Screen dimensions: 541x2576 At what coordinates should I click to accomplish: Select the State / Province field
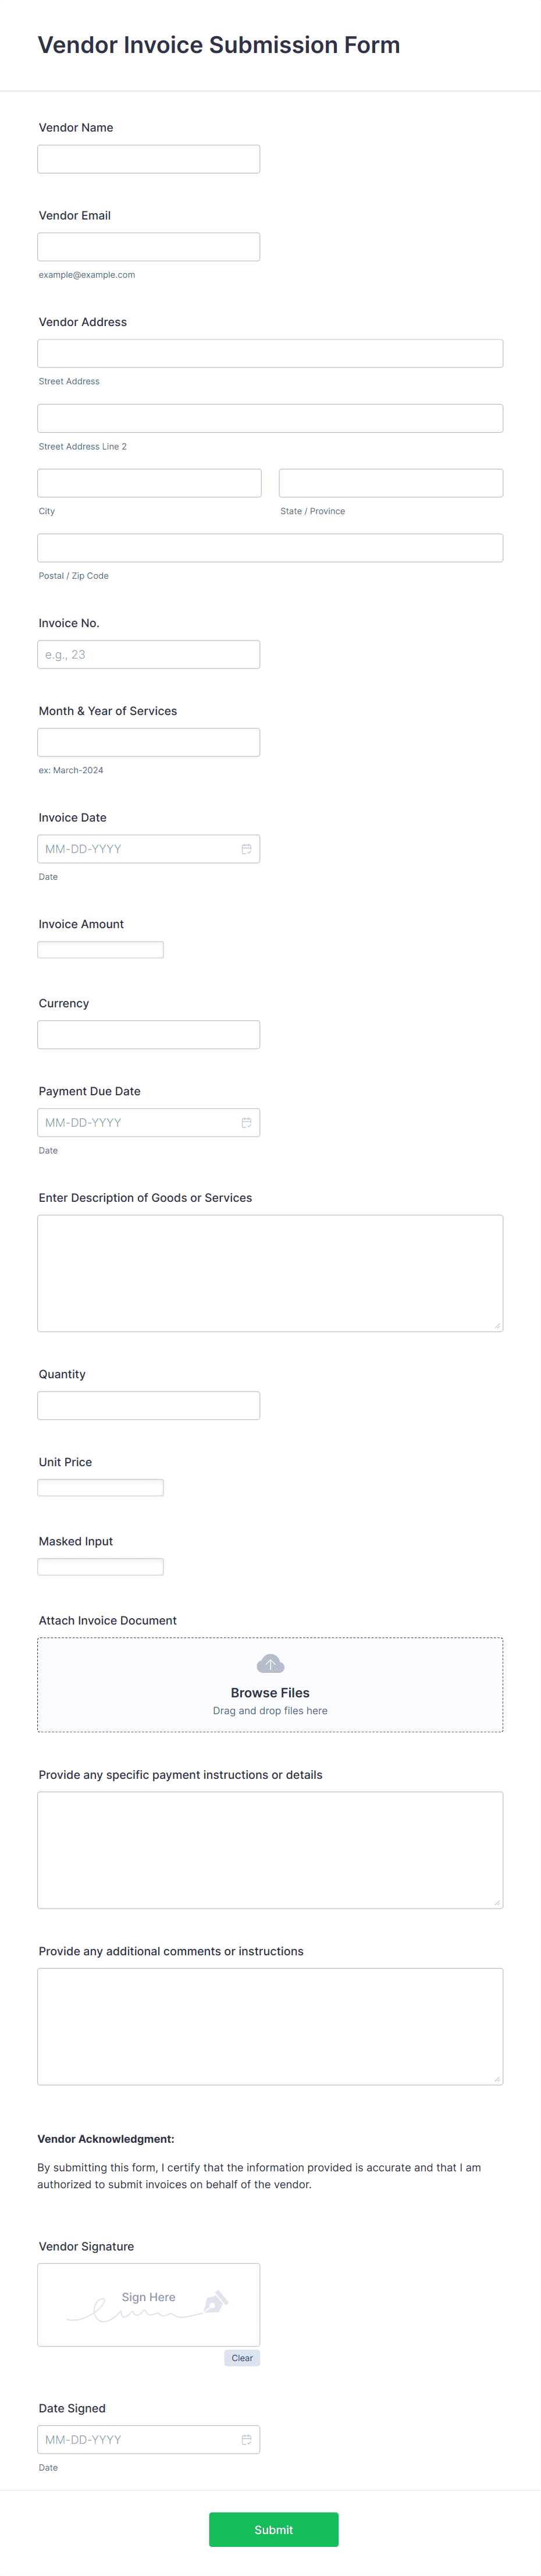coord(390,482)
